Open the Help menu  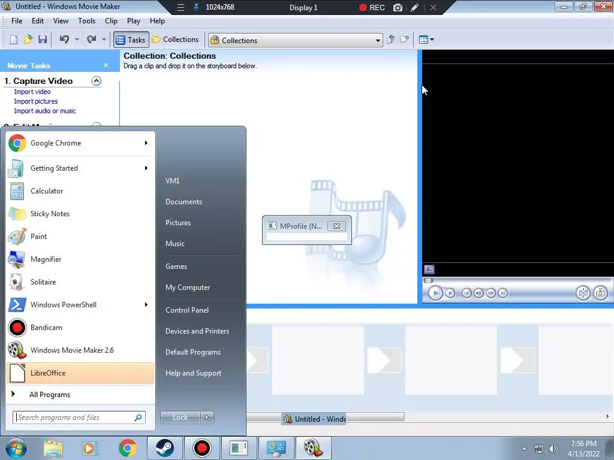pyautogui.click(x=158, y=21)
